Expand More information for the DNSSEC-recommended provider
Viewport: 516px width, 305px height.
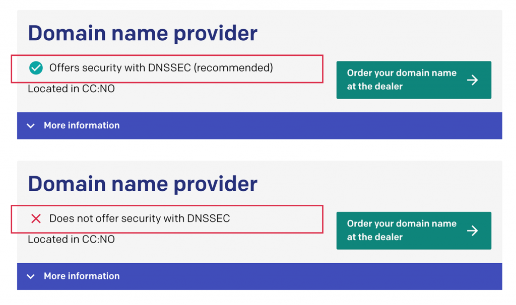tap(260, 125)
